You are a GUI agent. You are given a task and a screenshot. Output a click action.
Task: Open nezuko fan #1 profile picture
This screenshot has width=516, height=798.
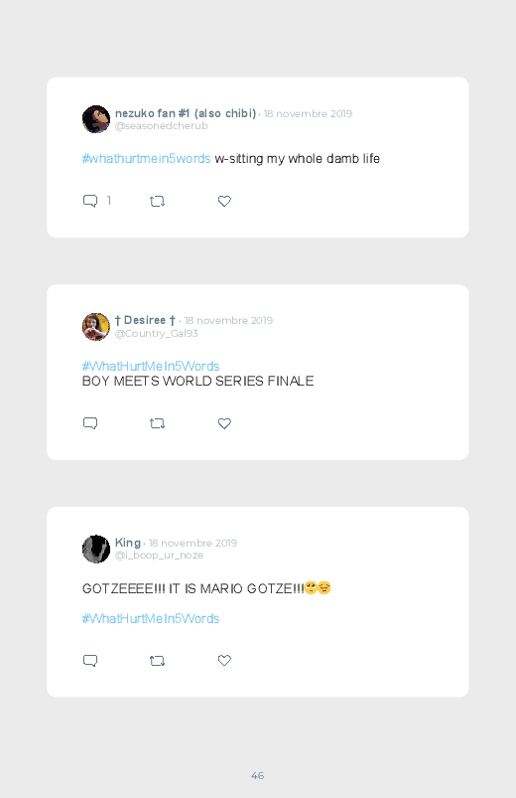[96, 119]
